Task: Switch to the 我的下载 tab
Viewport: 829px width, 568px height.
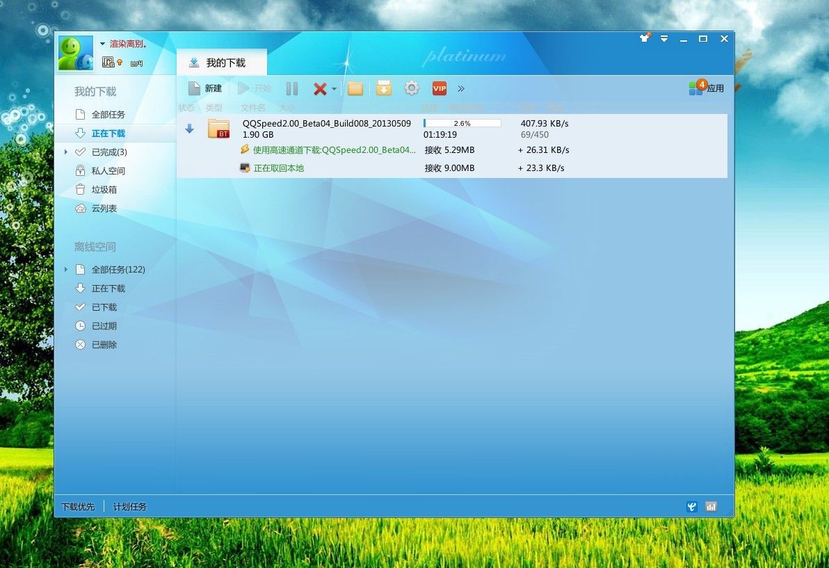Action: 222,63
